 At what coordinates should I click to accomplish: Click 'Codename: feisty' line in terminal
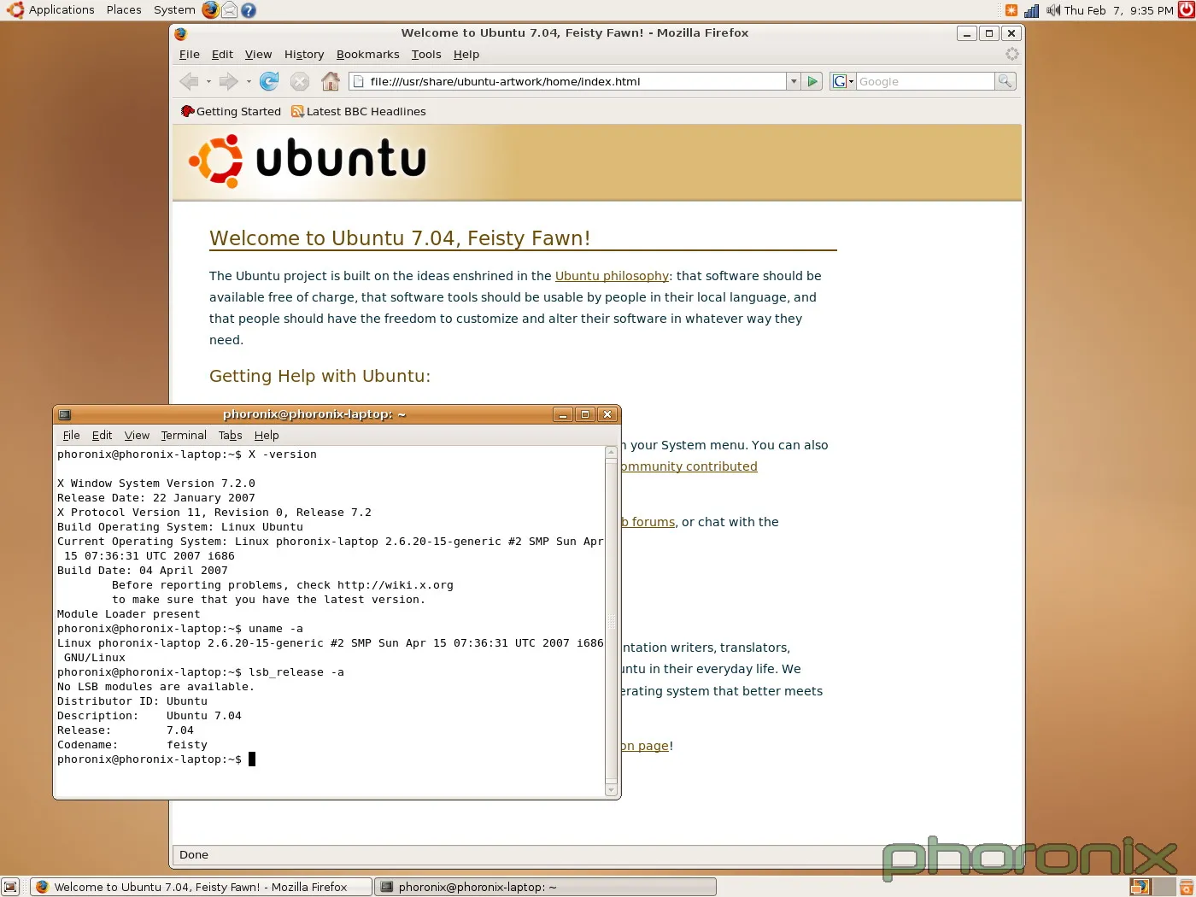point(132,745)
